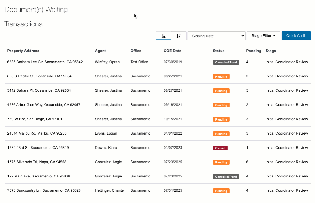Open 1775 Silverado Trl Napa transaction
315x203 pixels.
37,162
